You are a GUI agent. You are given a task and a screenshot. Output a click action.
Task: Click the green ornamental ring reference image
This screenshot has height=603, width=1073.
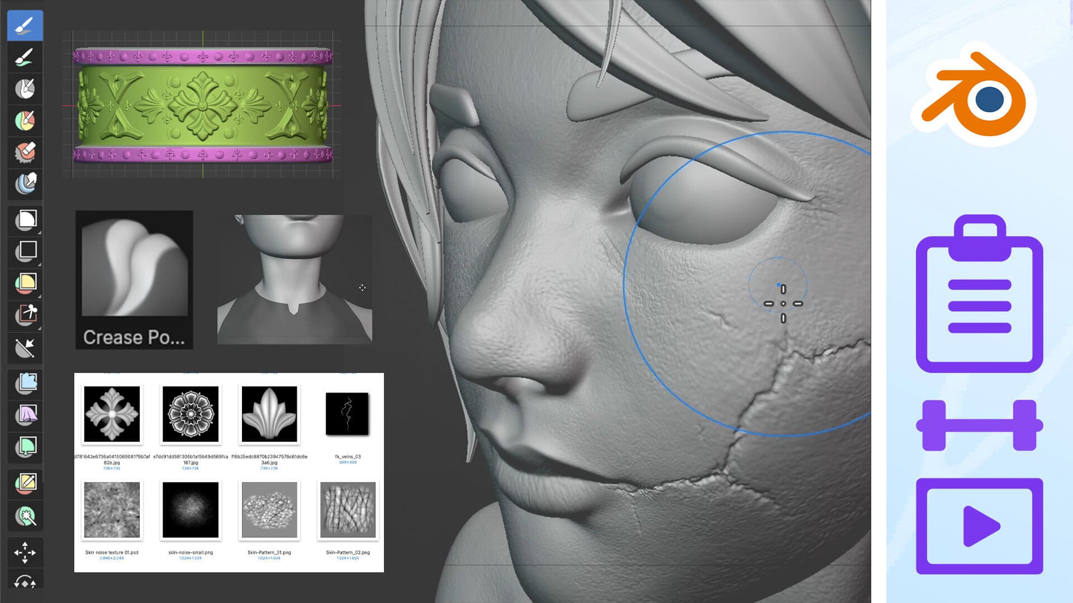(202, 105)
